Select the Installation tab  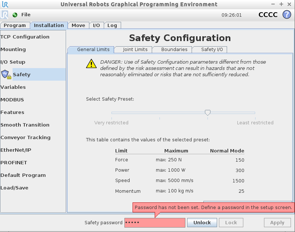[49, 26]
